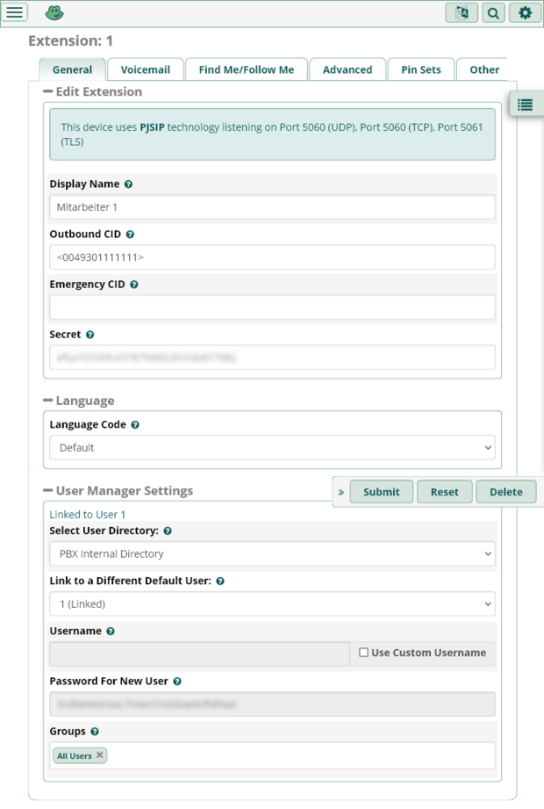Open the settings gear menu
Viewport: 544px width, 809px height.
[x=523, y=12]
